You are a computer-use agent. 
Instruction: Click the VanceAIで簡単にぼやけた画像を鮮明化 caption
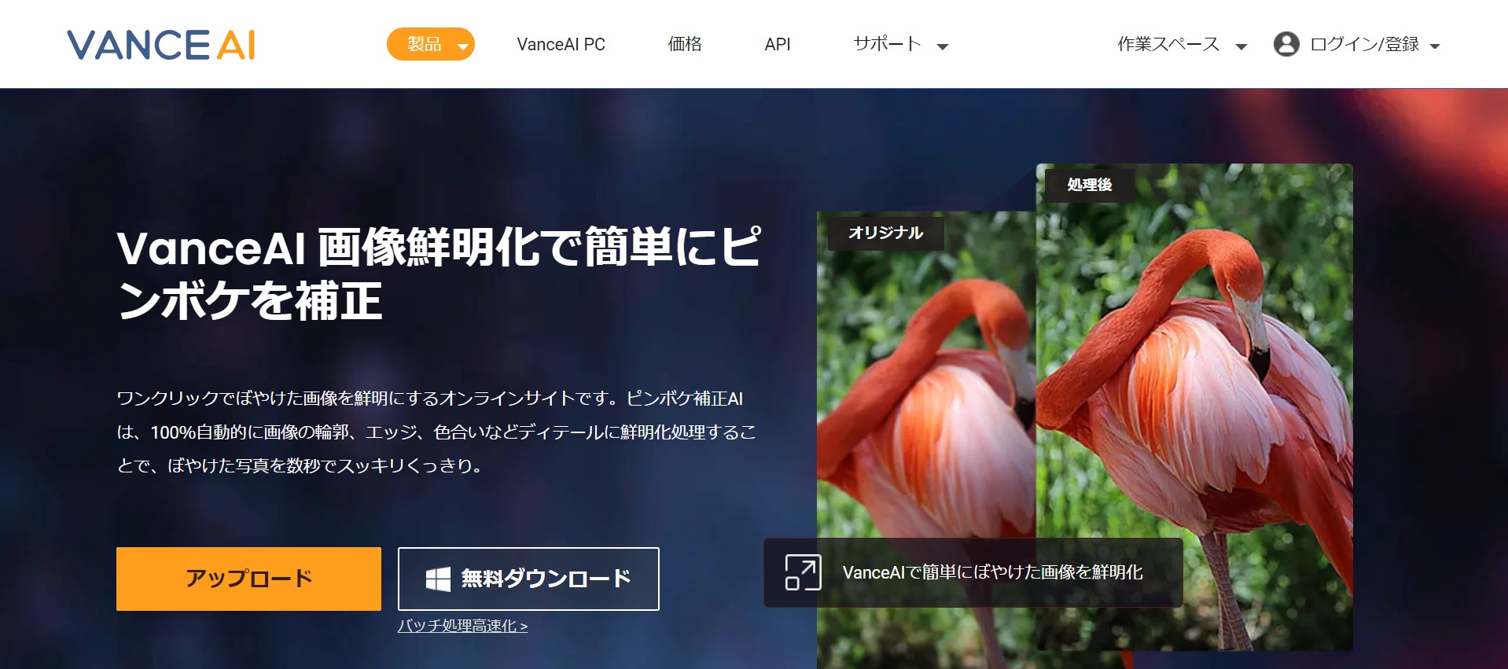pyautogui.click(x=992, y=572)
